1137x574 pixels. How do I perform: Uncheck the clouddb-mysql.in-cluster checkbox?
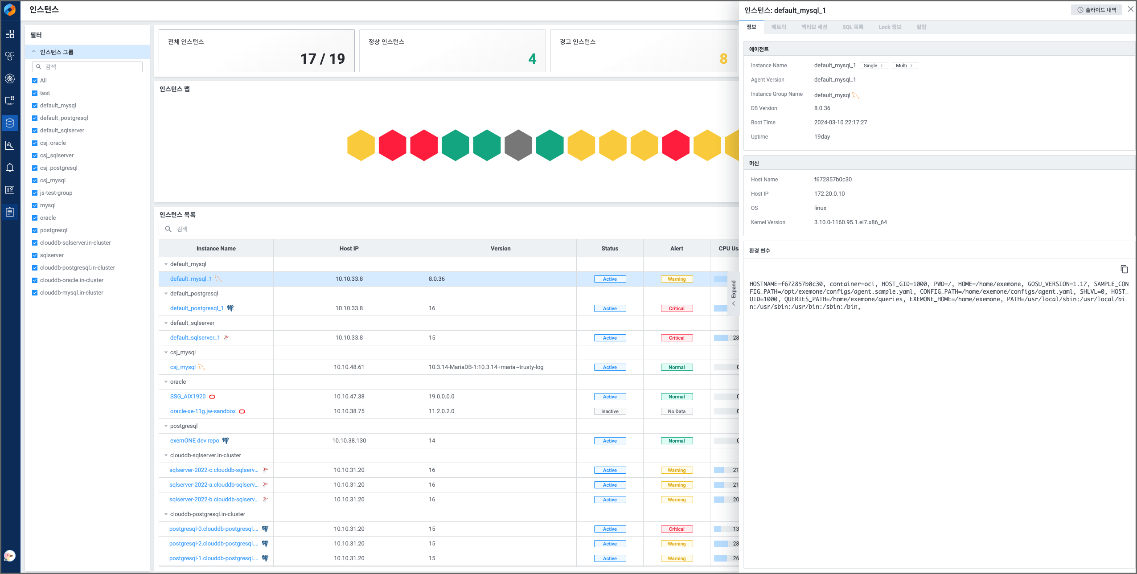[x=35, y=293]
